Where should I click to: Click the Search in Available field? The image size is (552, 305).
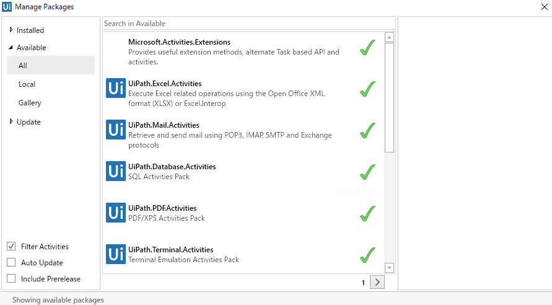[x=249, y=23]
